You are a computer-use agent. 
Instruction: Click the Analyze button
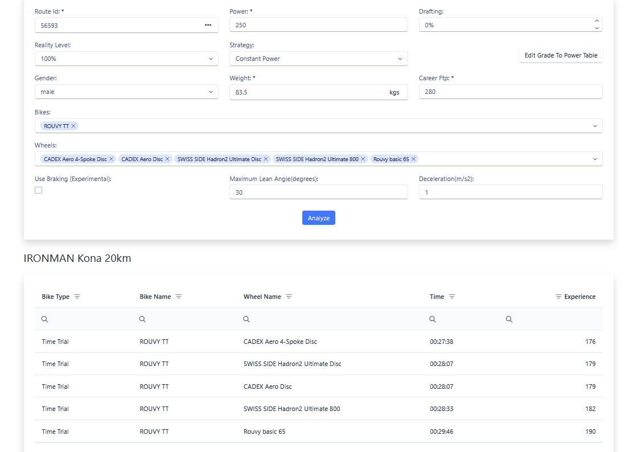pos(319,218)
